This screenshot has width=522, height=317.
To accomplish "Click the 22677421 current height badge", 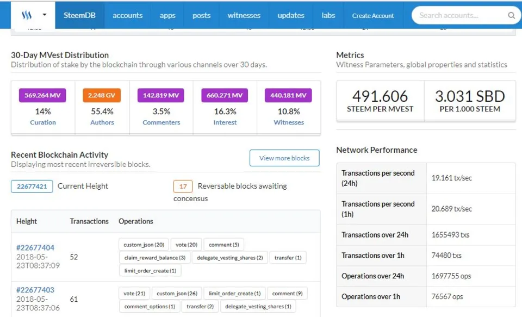I will (32, 186).
